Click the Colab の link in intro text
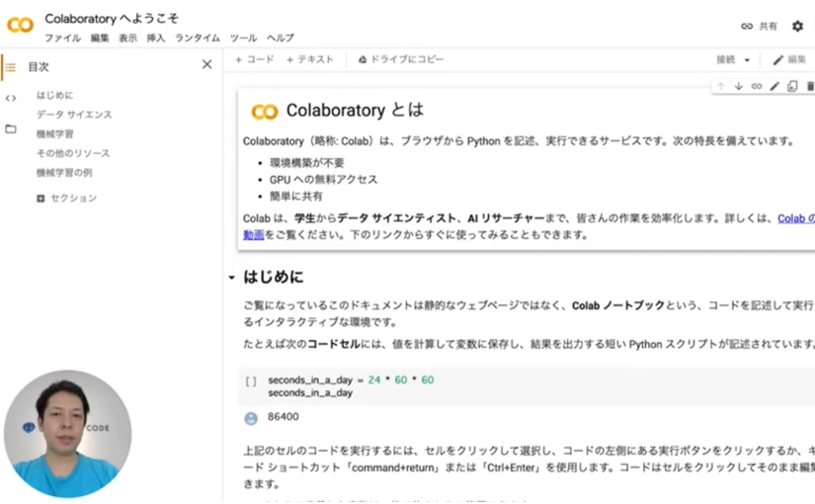This screenshot has width=815, height=504. pyautogui.click(x=796, y=218)
